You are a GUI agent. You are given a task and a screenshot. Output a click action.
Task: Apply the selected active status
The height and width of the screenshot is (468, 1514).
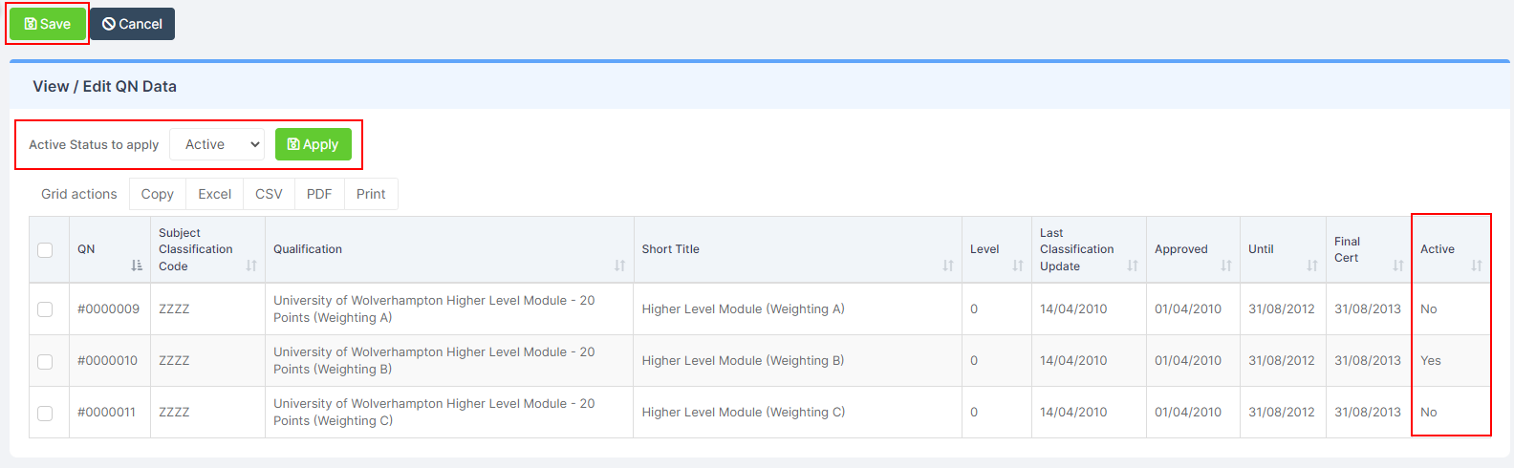pyautogui.click(x=314, y=144)
